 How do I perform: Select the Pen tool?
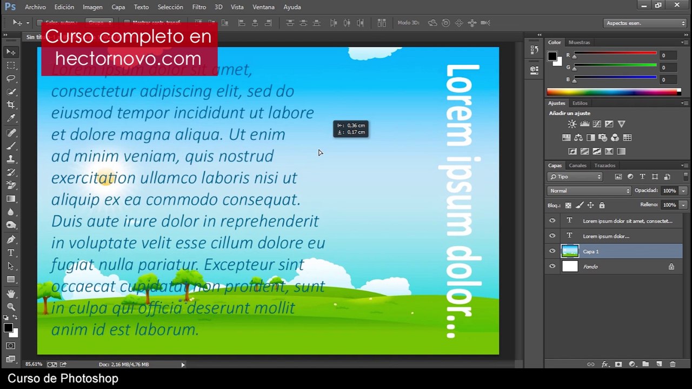coord(11,239)
